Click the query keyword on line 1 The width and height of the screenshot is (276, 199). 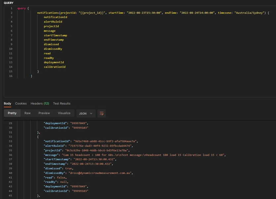pyautogui.click(x=21, y=8)
